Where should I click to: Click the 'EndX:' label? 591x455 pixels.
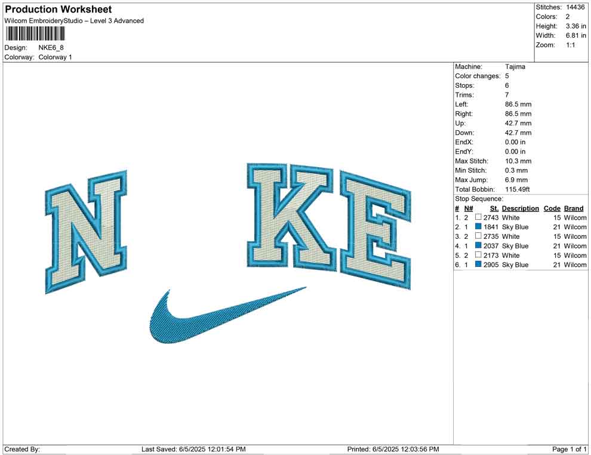(x=464, y=142)
